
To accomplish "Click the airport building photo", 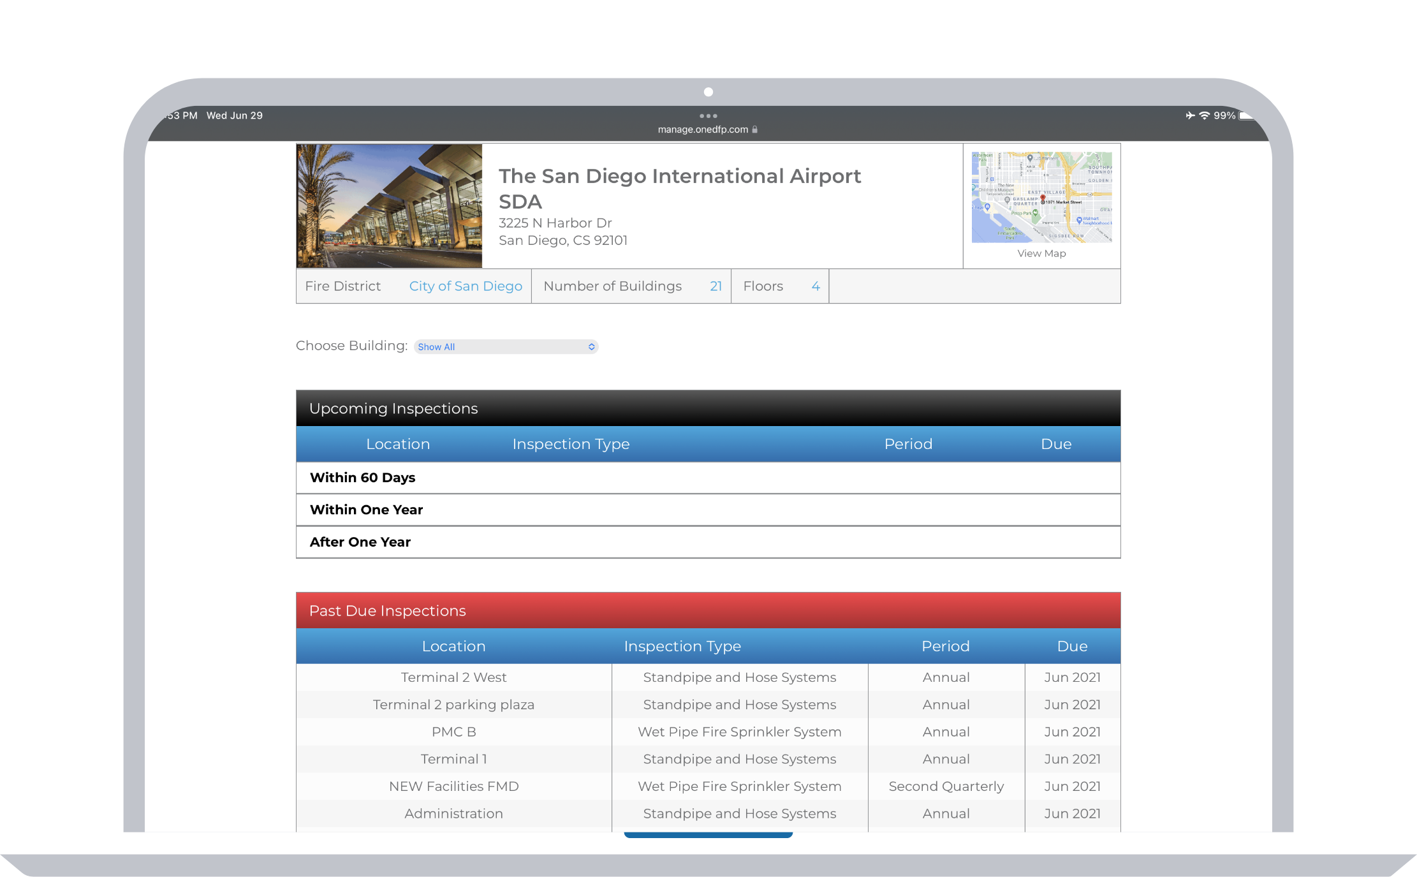I will (389, 205).
